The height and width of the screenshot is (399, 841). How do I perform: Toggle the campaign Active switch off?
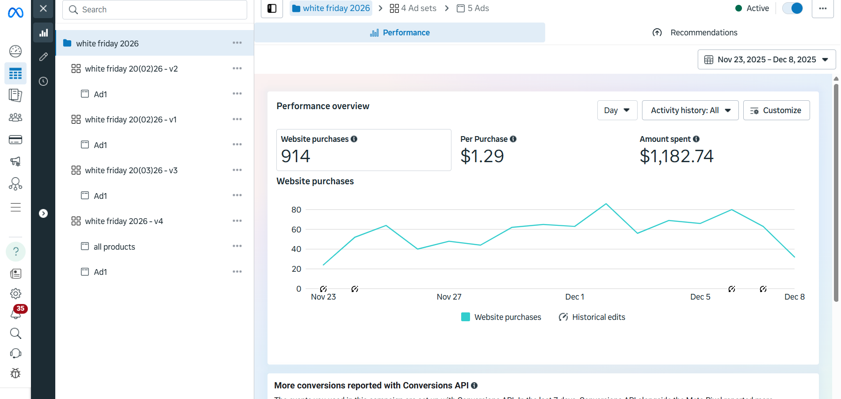(x=792, y=8)
